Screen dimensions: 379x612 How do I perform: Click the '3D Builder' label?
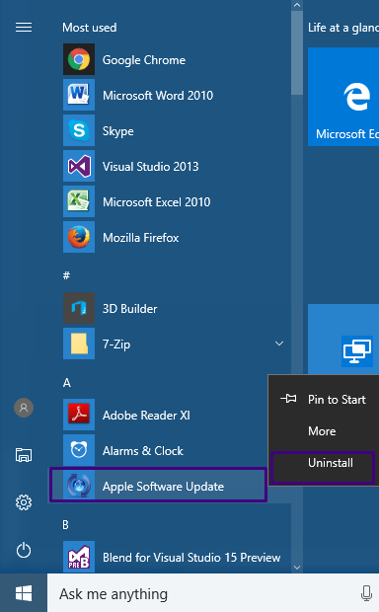(x=129, y=309)
